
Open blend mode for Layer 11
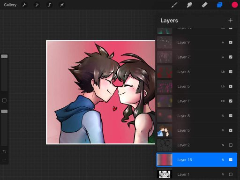[x=223, y=101]
